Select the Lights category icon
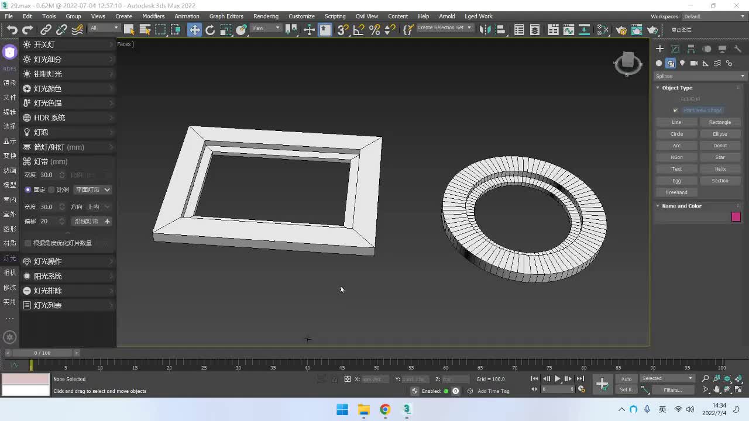 pyautogui.click(x=682, y=63)
